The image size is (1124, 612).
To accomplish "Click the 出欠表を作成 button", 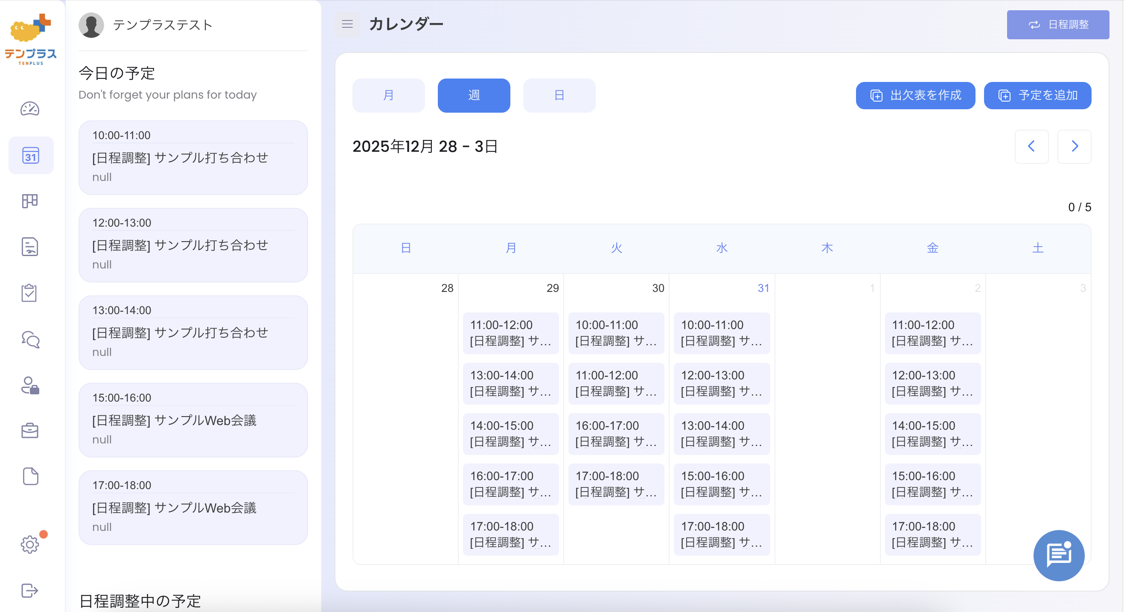I will [915, 95].
